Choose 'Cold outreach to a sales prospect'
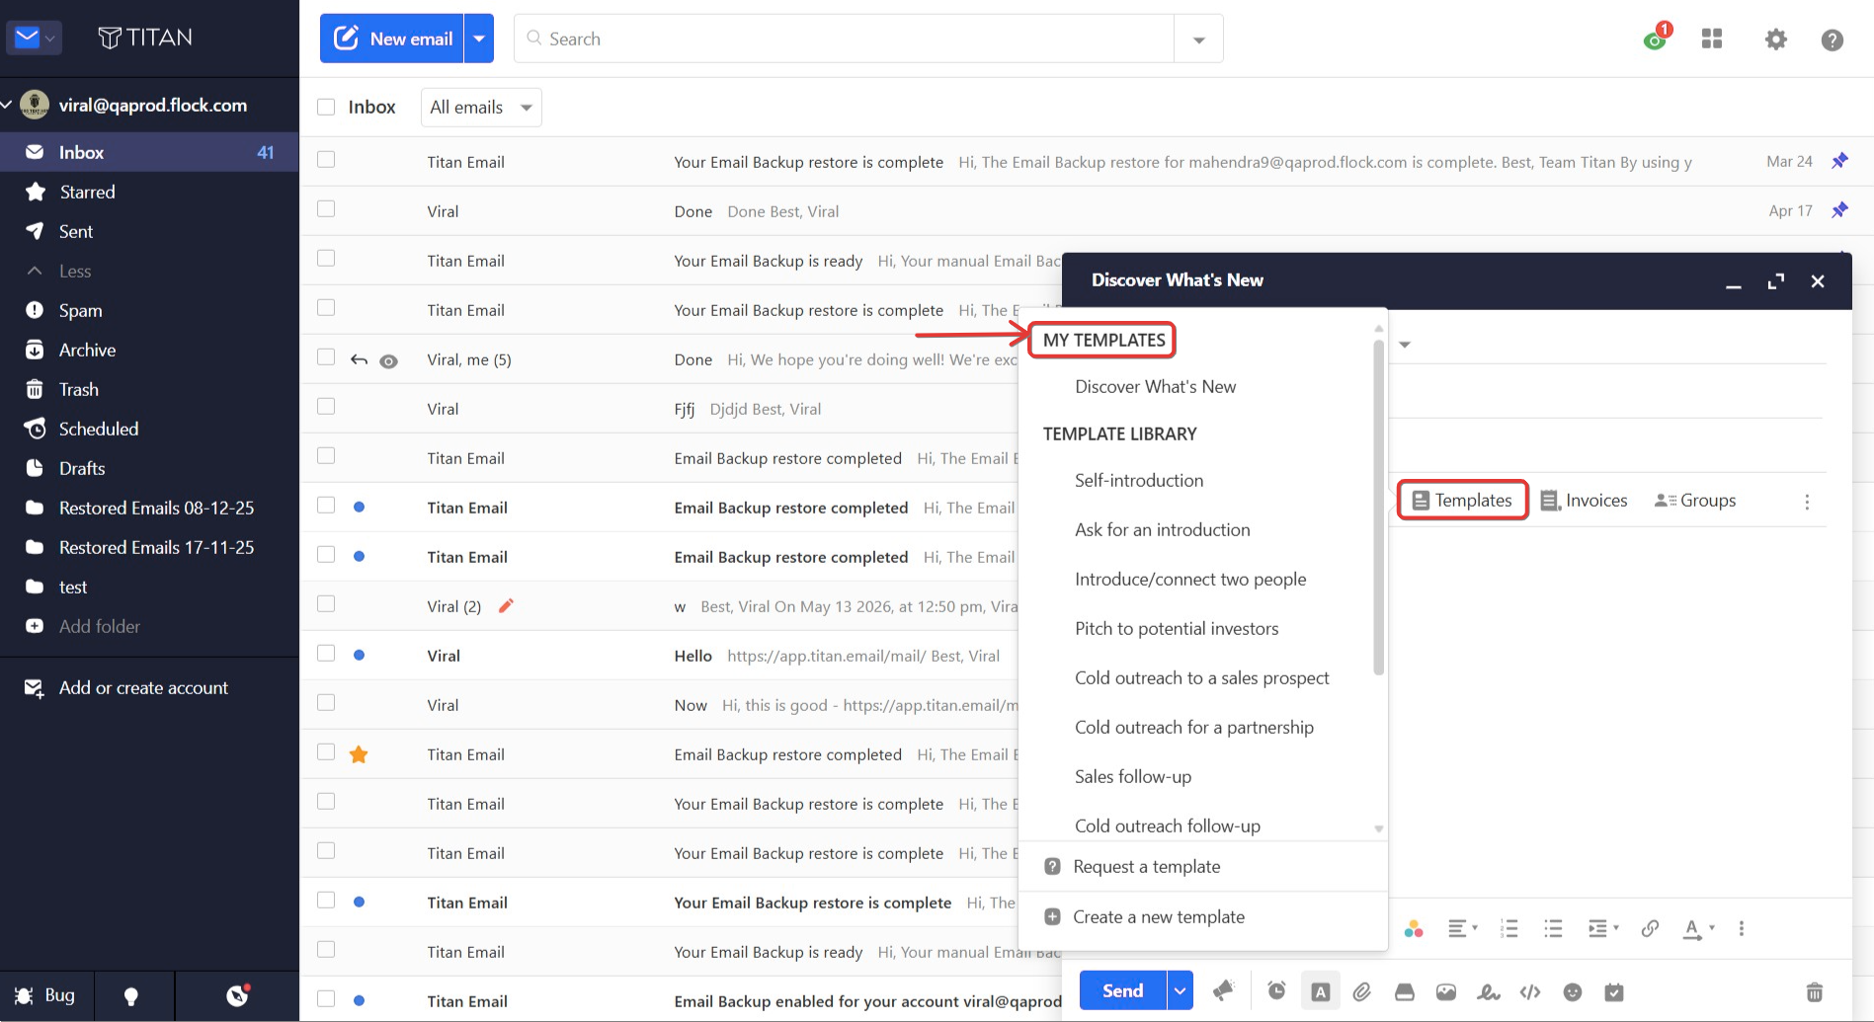 tap(1201, 678)
